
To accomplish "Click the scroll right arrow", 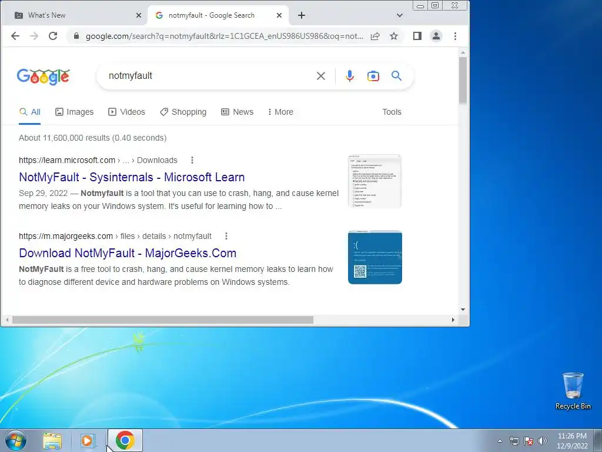I will click(x=453, y=320).
